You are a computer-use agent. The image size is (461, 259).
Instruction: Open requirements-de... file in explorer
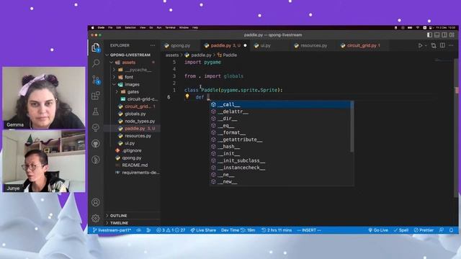click(x=140, y=173)
